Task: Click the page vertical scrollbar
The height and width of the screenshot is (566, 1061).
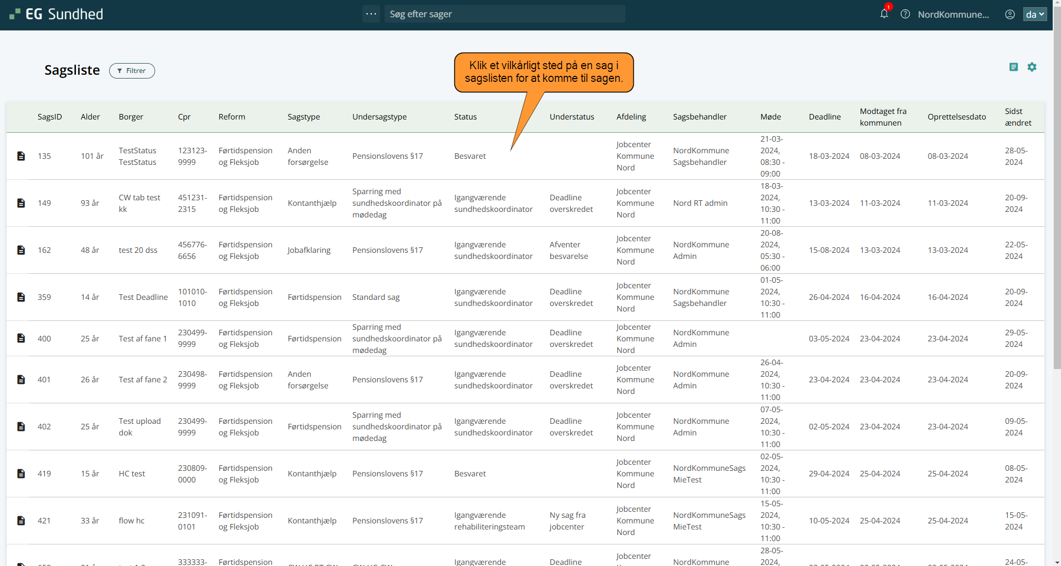Action: (1057, 188)
